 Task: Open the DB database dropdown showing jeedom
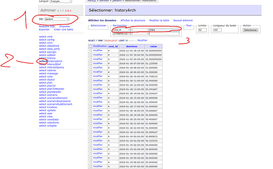57,19
